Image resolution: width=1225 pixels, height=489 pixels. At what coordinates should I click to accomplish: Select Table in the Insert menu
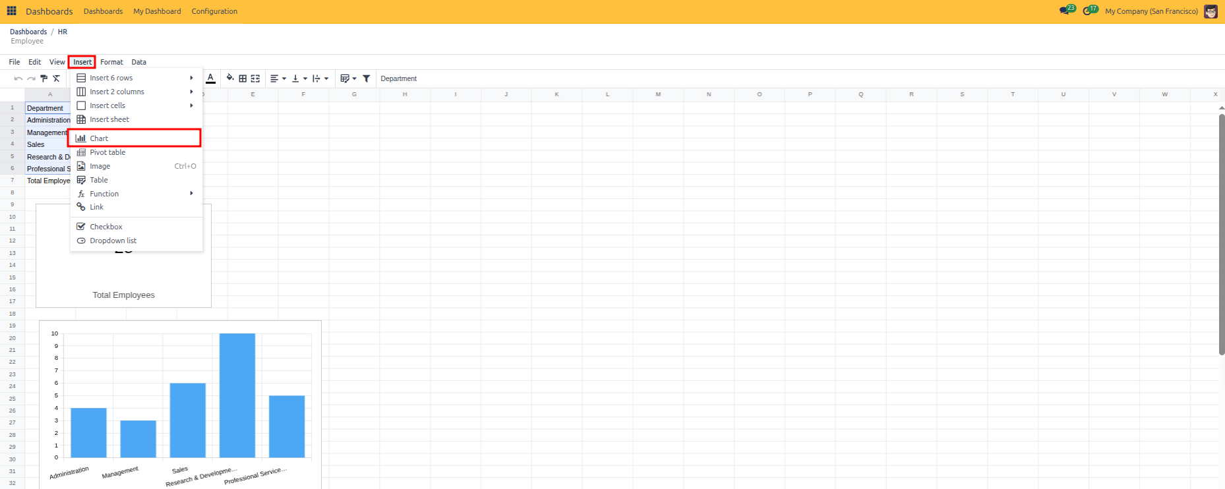coord(136,180)
